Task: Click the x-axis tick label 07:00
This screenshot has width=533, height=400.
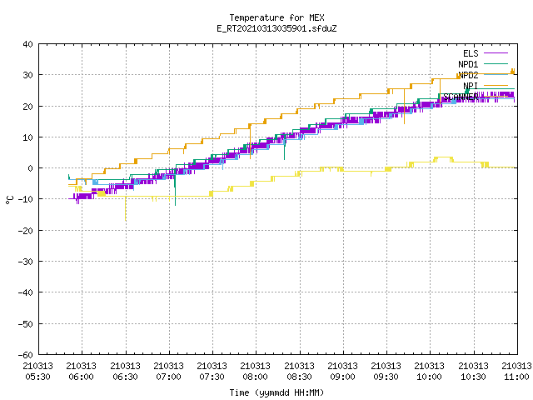Action: coord(168,377)
